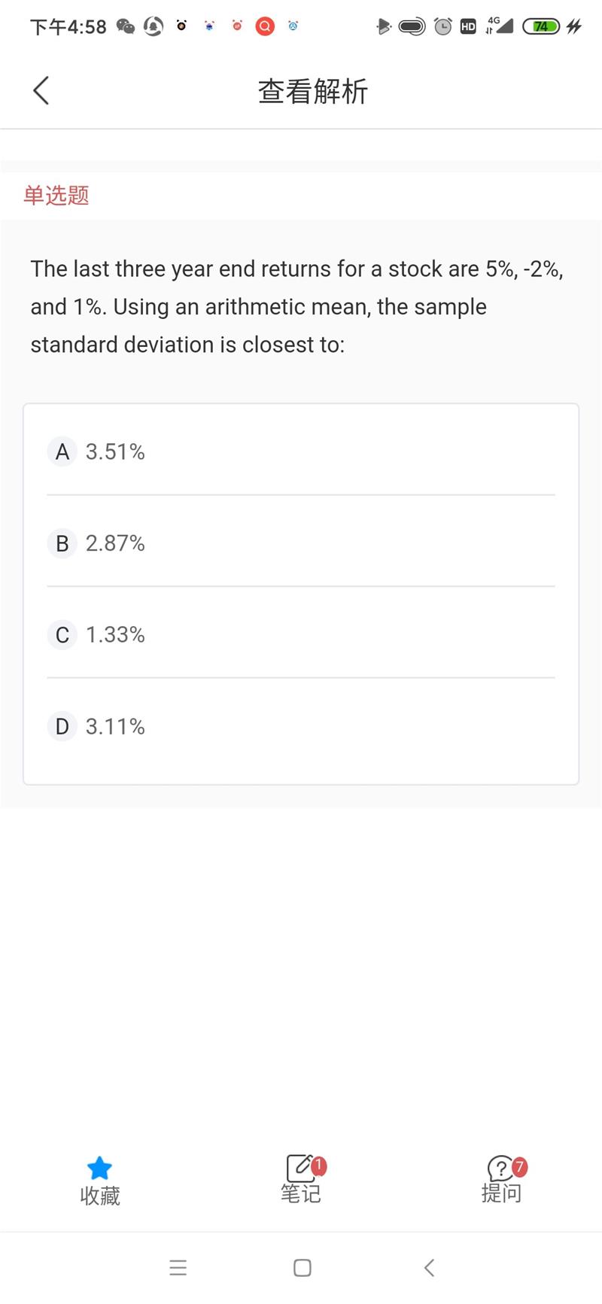Tap the star 收藏 favorite icon
Viewport: 602px width, 1304px height.
[99, 1169]
